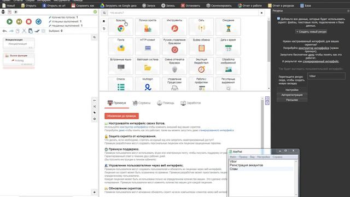350x197 pixels.
Task: Click the Vibor resource field
Action: (326, 76)
